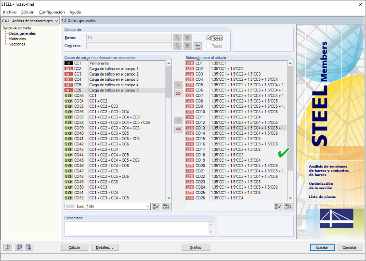Remove all combinations from calculation (double left arrow)
The image size is (366, 261).
click(x=178, y=129)
